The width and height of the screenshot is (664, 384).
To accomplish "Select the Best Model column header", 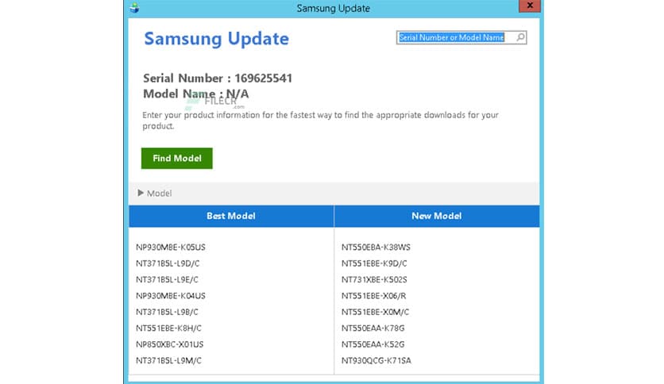I will [x=231, y=216].
